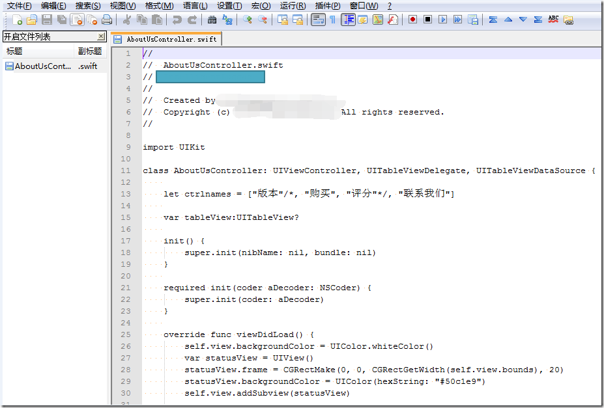
Task: Select the AboutUsController.swift editor tab
Action: pyautogui.click(x=167, y=39)
